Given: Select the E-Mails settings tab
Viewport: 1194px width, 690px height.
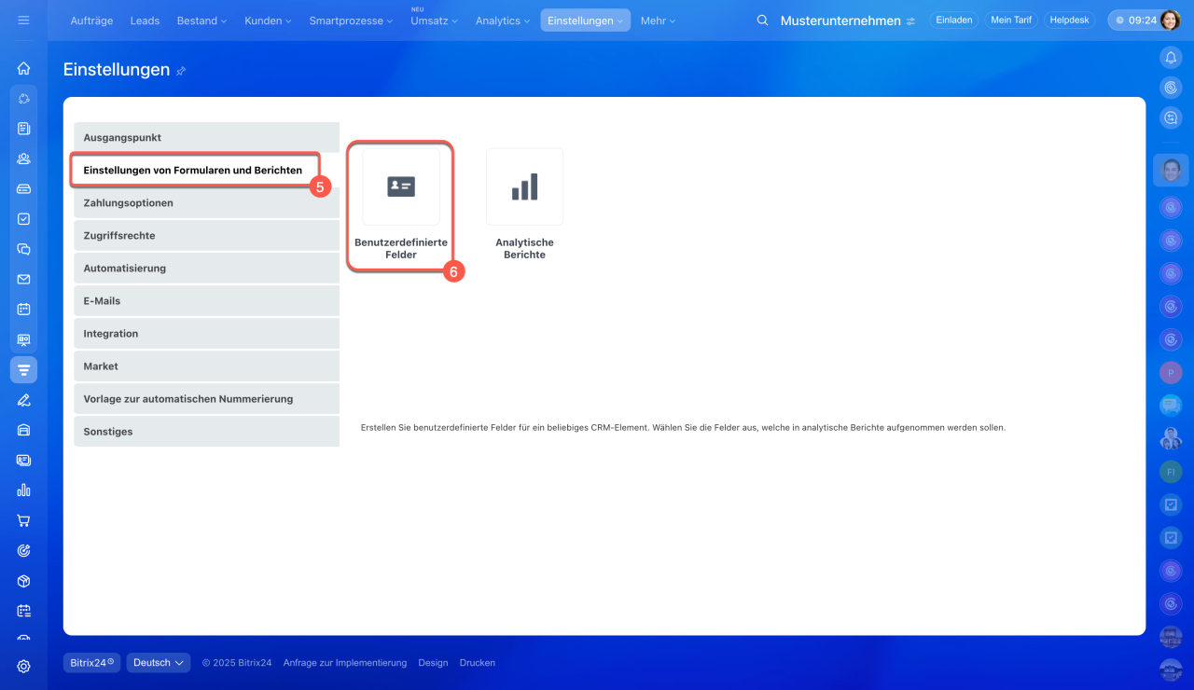Looking at the screenshot, I should tap(206, 300).
